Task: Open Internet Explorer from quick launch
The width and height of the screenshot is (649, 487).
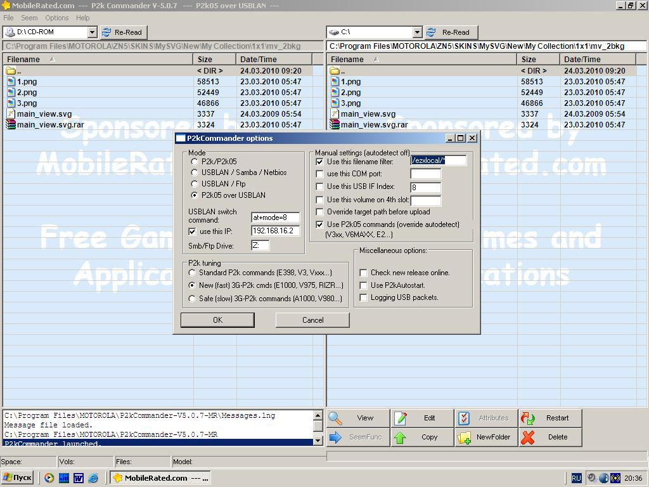Action: pyautogui.click(x=94, y=478)
